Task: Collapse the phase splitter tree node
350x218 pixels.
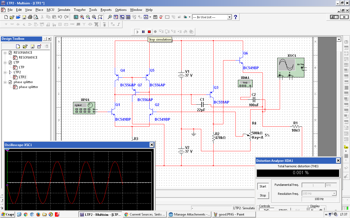Action: 5,82
